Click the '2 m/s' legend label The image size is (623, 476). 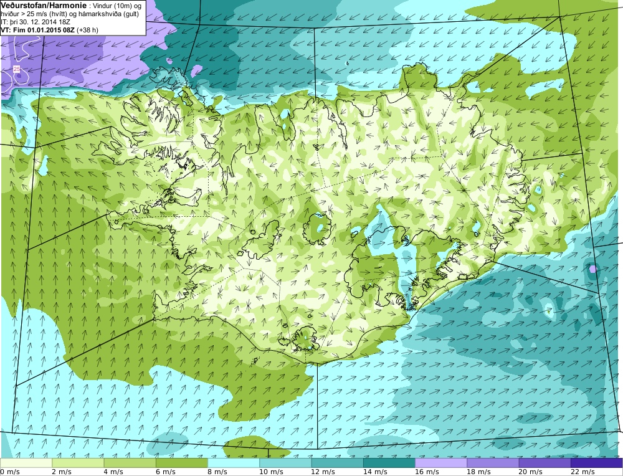(62, 472)
